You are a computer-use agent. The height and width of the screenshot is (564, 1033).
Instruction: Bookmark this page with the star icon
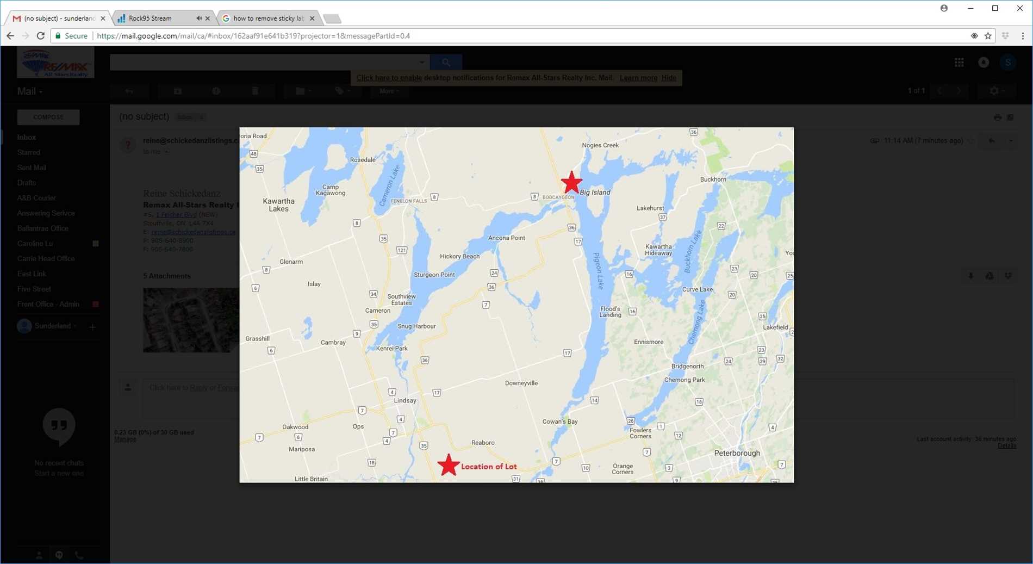pos(988,36)
